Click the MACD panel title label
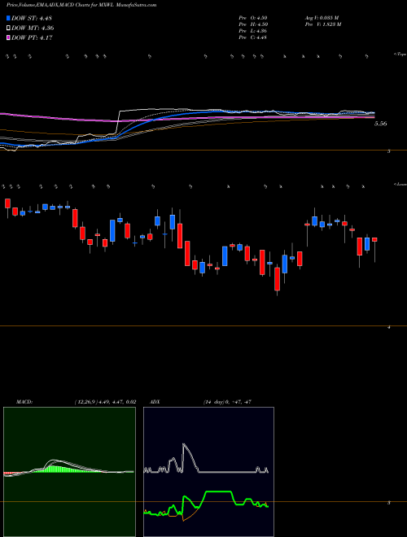 [24, 402]
